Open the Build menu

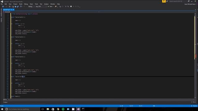point(21,4)
